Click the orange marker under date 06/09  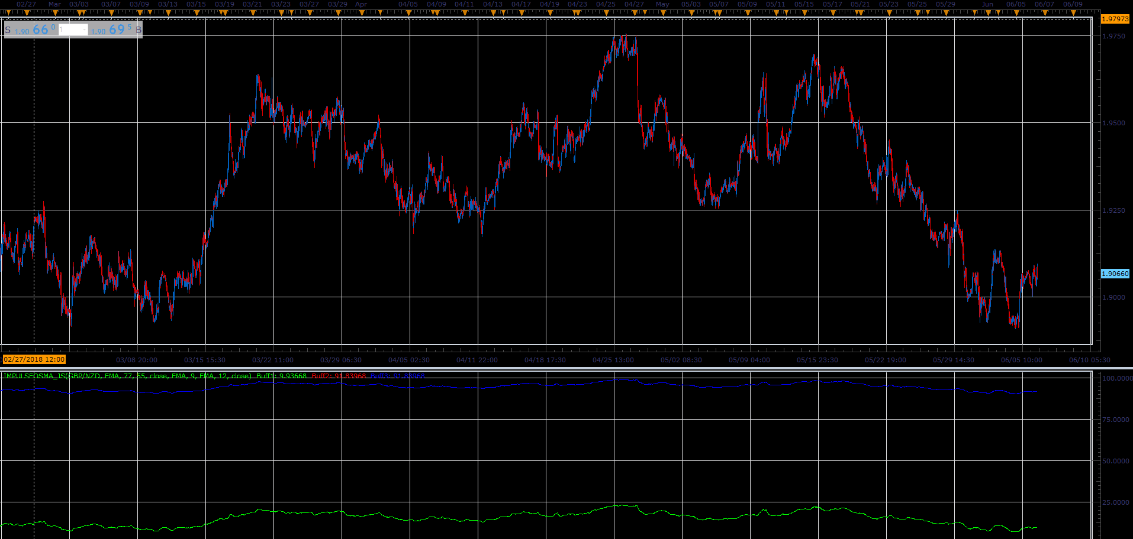[1073, 13]
